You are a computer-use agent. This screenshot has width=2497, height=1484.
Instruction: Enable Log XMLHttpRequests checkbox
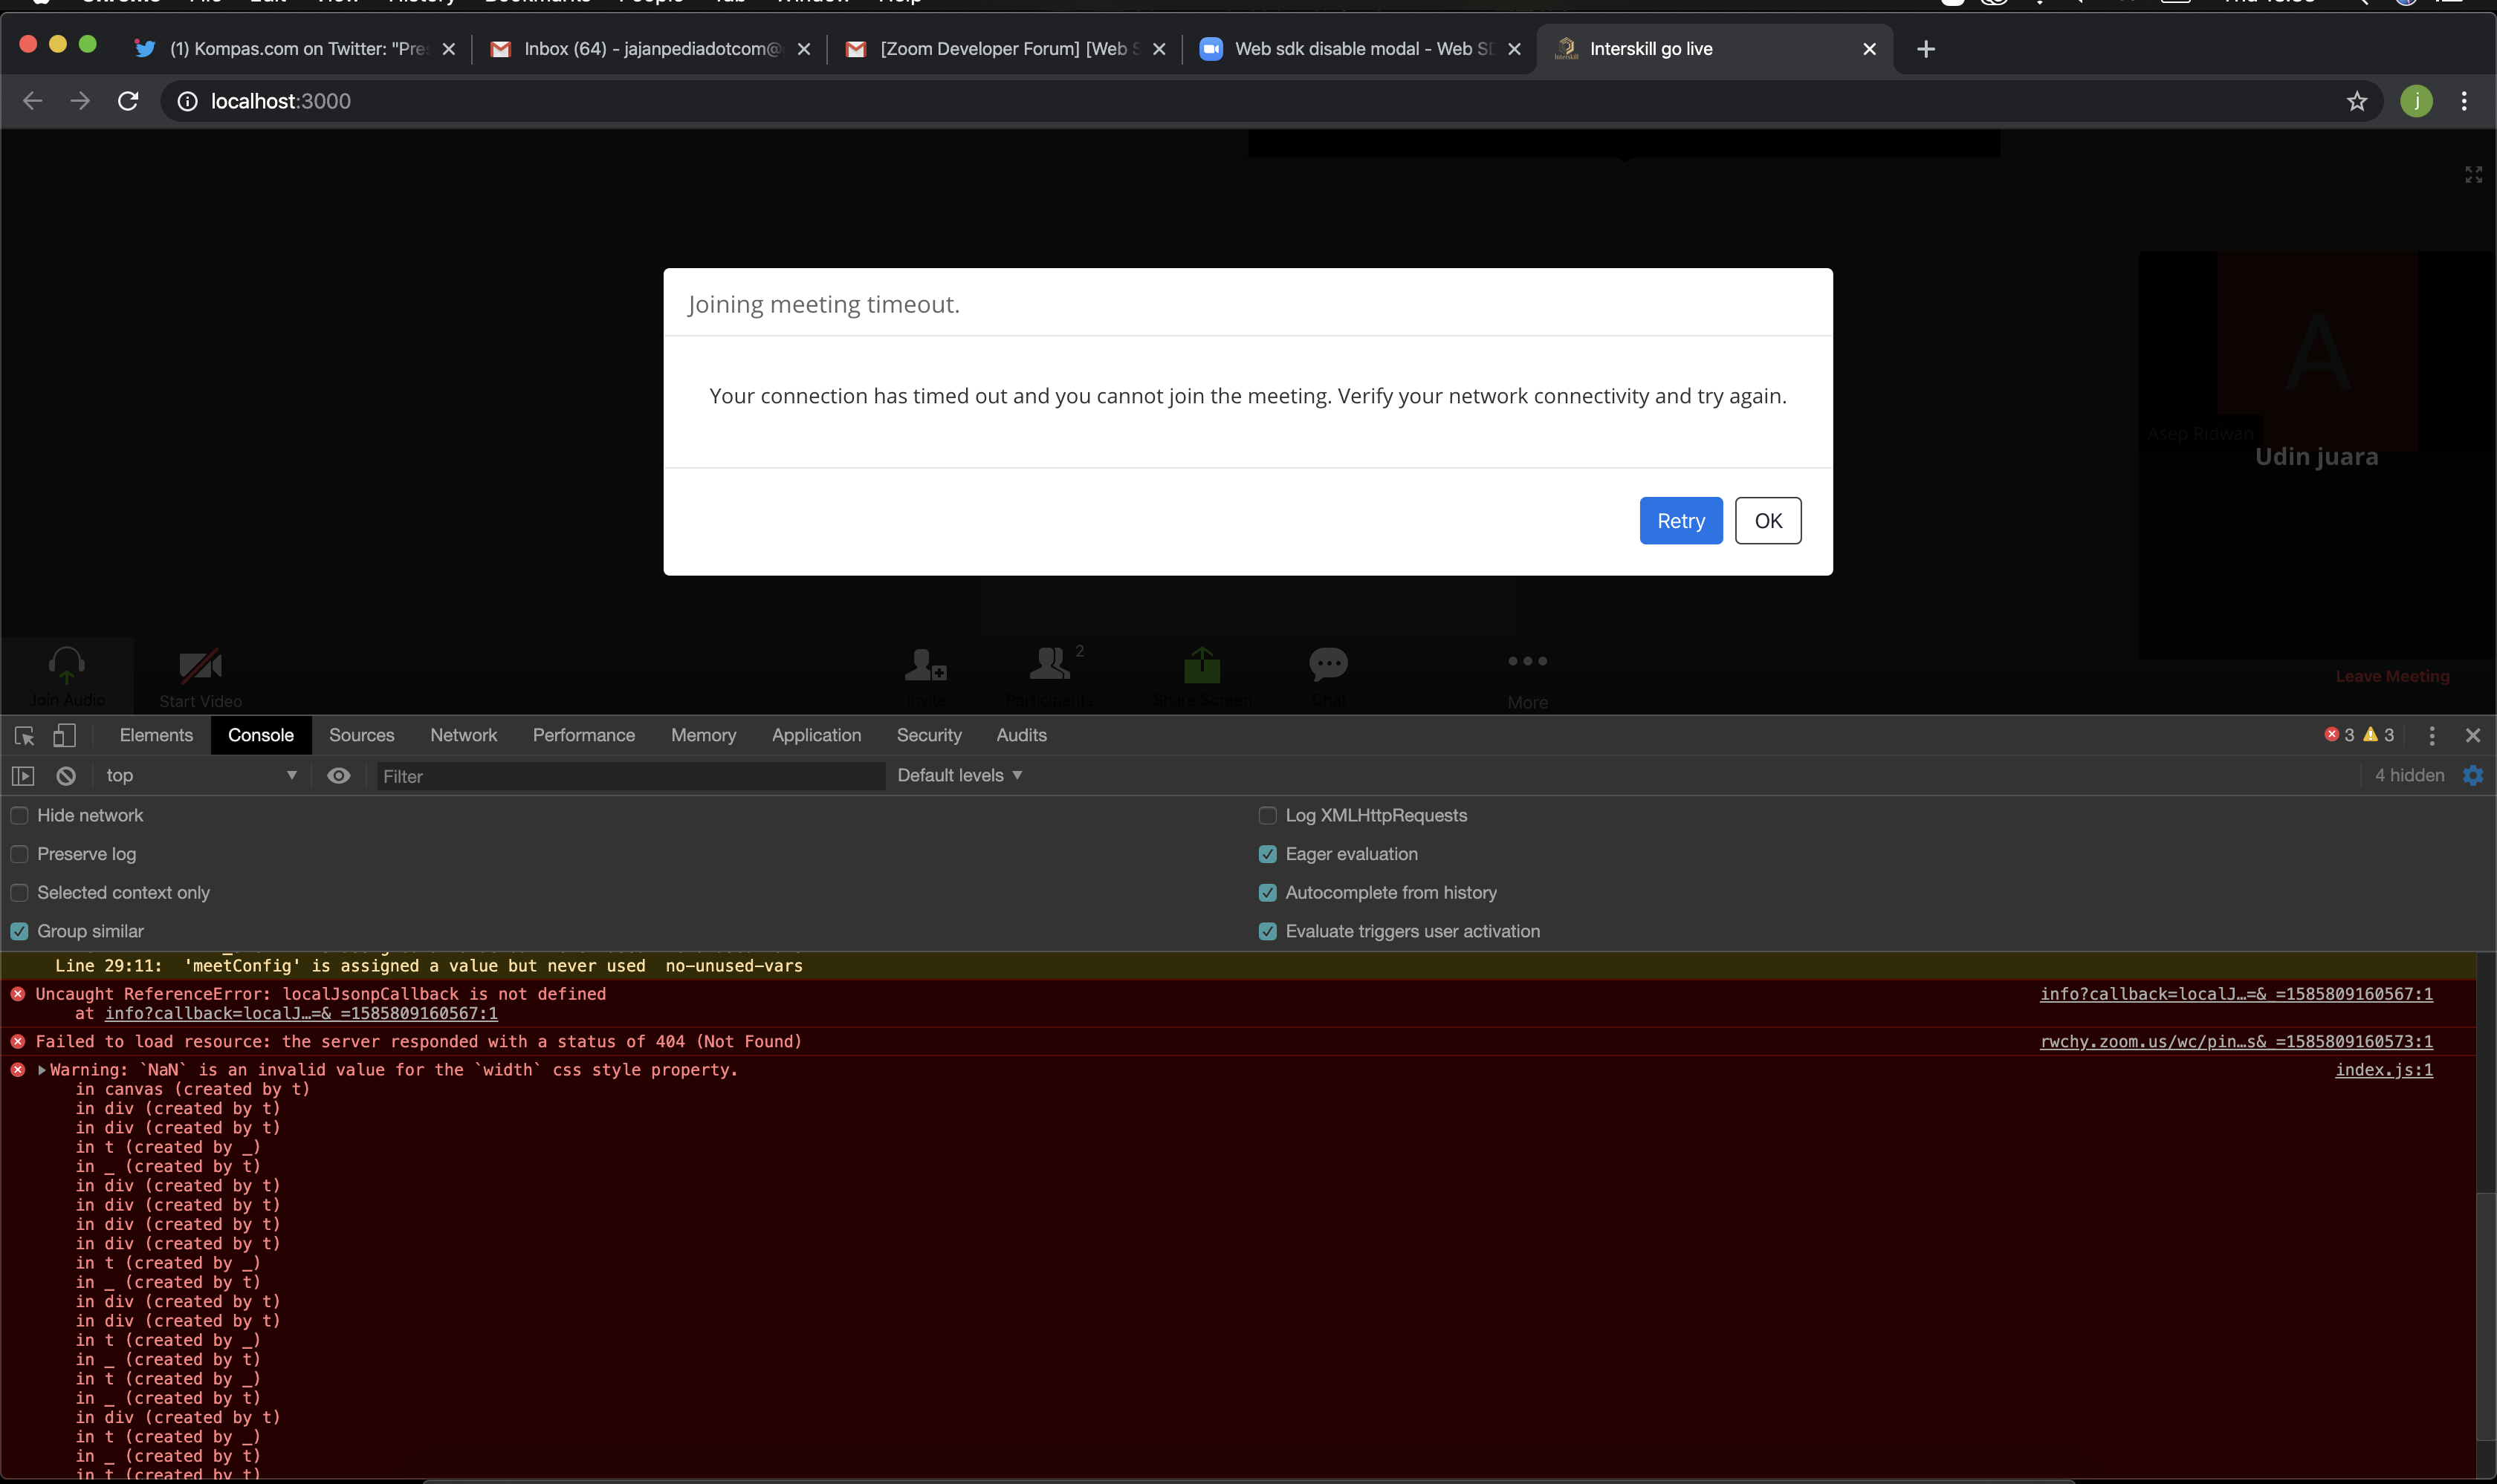[x=1268, y=816]
